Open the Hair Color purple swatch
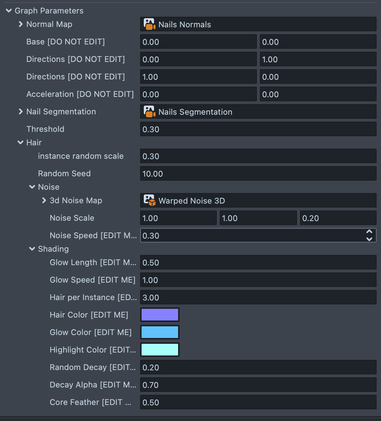 click(x=160, y=315)
